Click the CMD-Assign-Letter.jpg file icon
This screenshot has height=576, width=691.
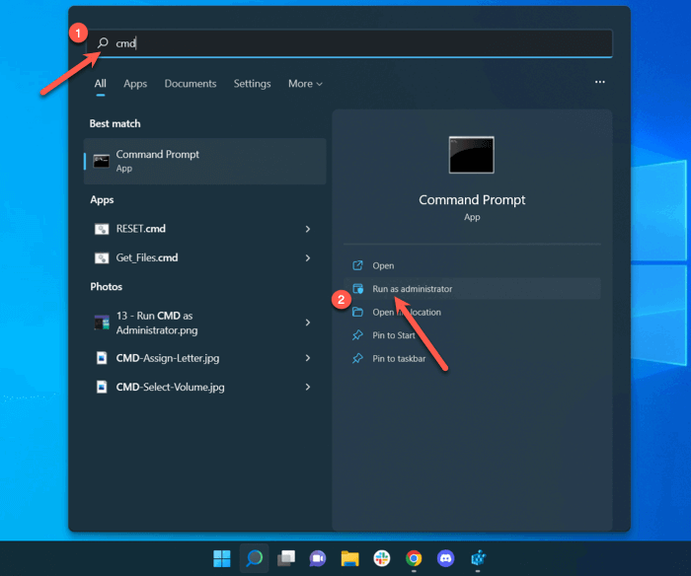coord(102,358)
